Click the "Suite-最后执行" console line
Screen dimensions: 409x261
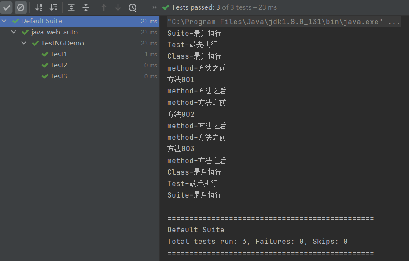click(195, 195)
